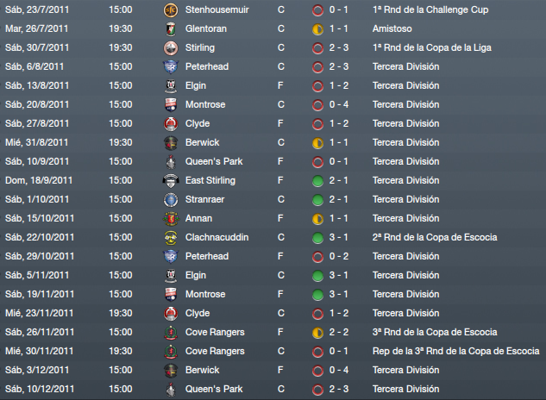Click yellow draw indicator for Glentoran match
Viewport: 546px width, 400px height.
[317, 29]
